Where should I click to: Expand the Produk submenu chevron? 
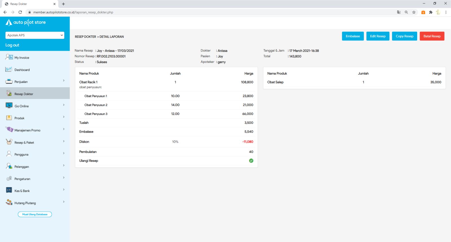[x=64, y=117]
